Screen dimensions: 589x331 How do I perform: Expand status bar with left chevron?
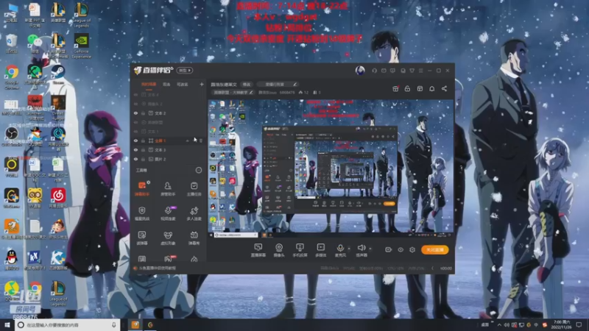432,268
